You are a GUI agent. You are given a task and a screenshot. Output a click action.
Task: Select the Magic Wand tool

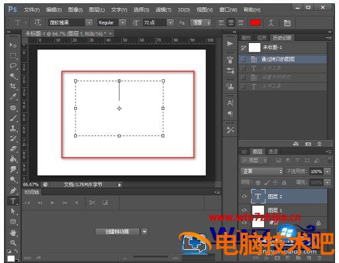(13, 76)
